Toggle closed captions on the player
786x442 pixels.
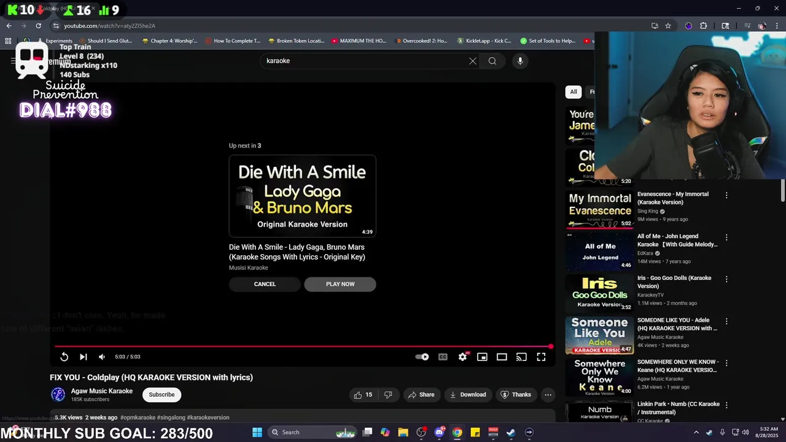pos(443,357)
